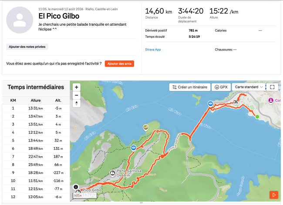Zoom in on the map with plus

[77, 87]
